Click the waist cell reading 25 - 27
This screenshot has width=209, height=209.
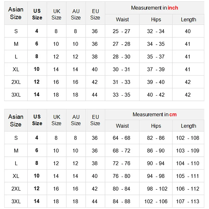click(121, 31)
